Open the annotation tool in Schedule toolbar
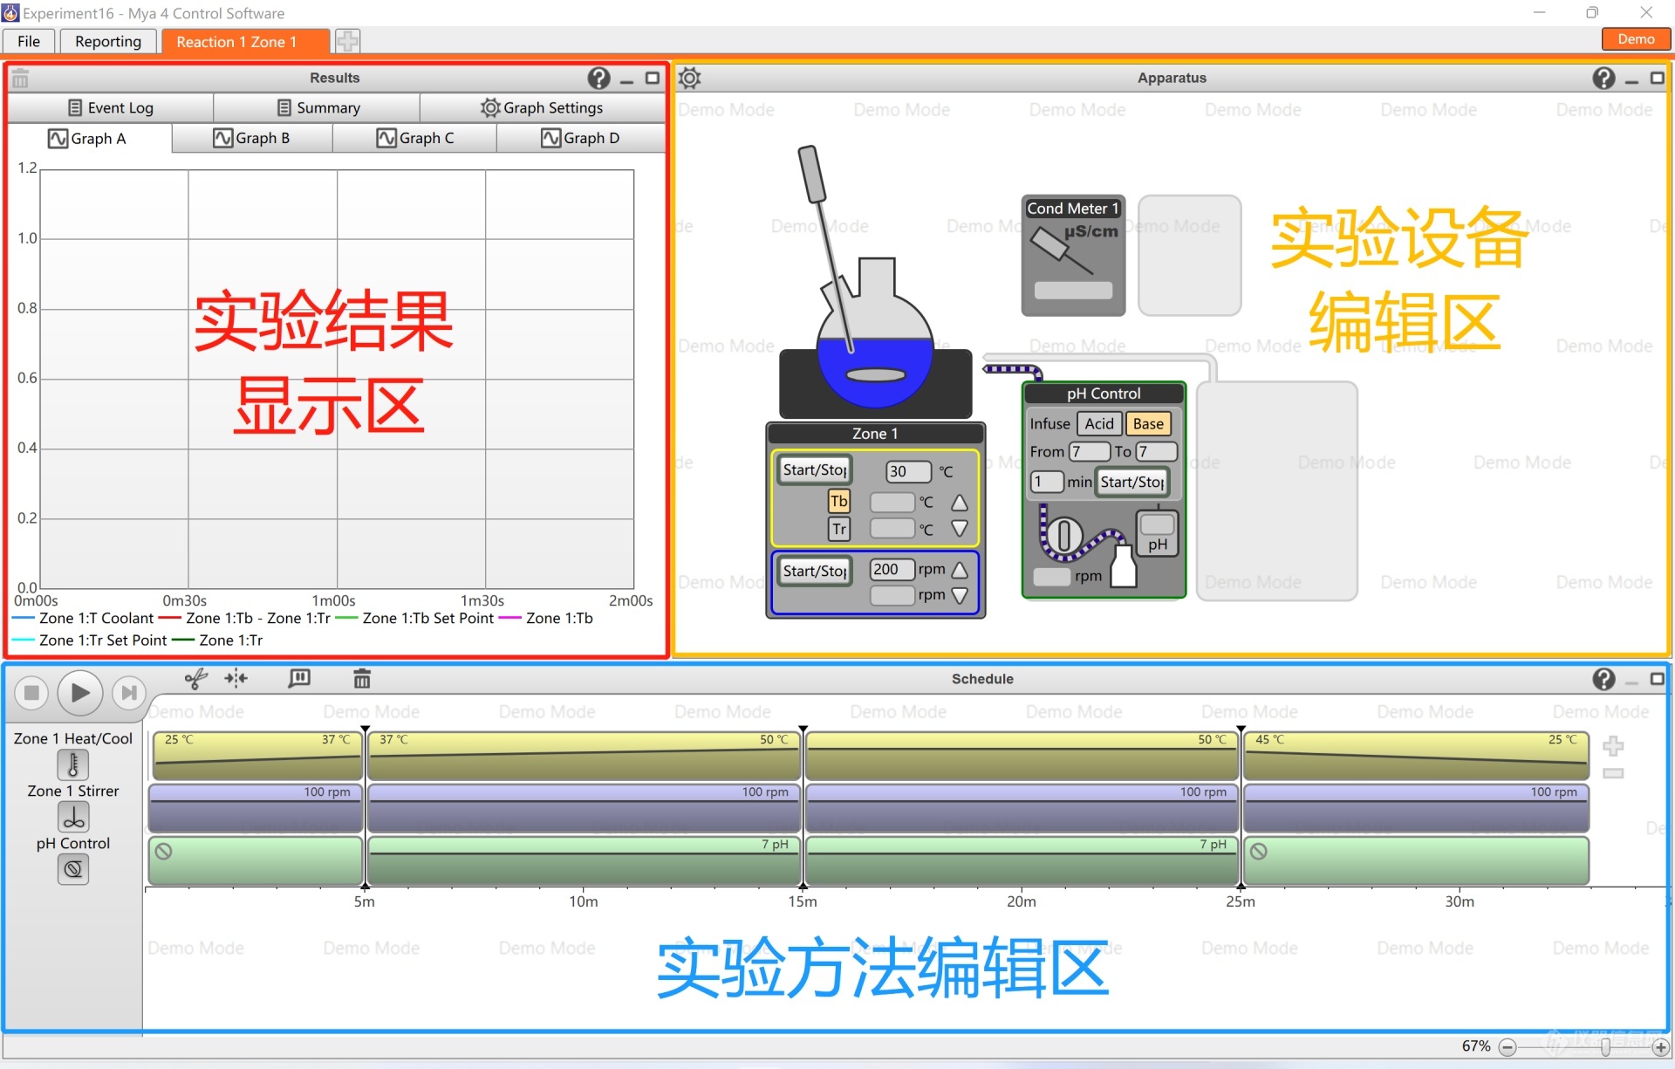 coord(299,679)
